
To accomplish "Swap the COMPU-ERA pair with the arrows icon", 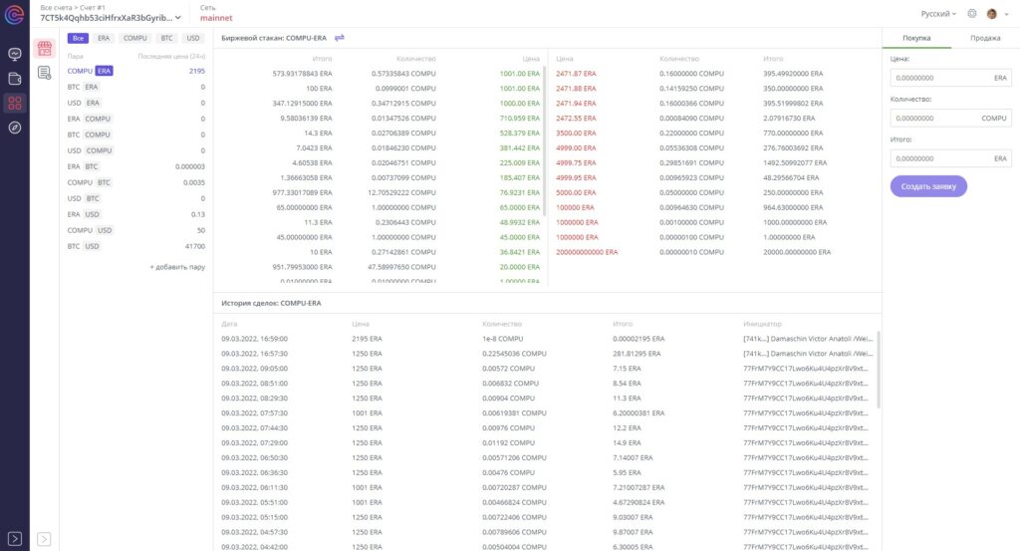I will point(339,38).
